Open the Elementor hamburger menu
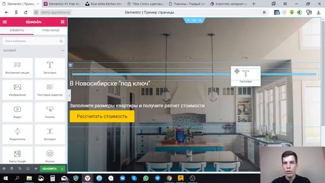This screenshot has height=183, width=325. (5, 22)
